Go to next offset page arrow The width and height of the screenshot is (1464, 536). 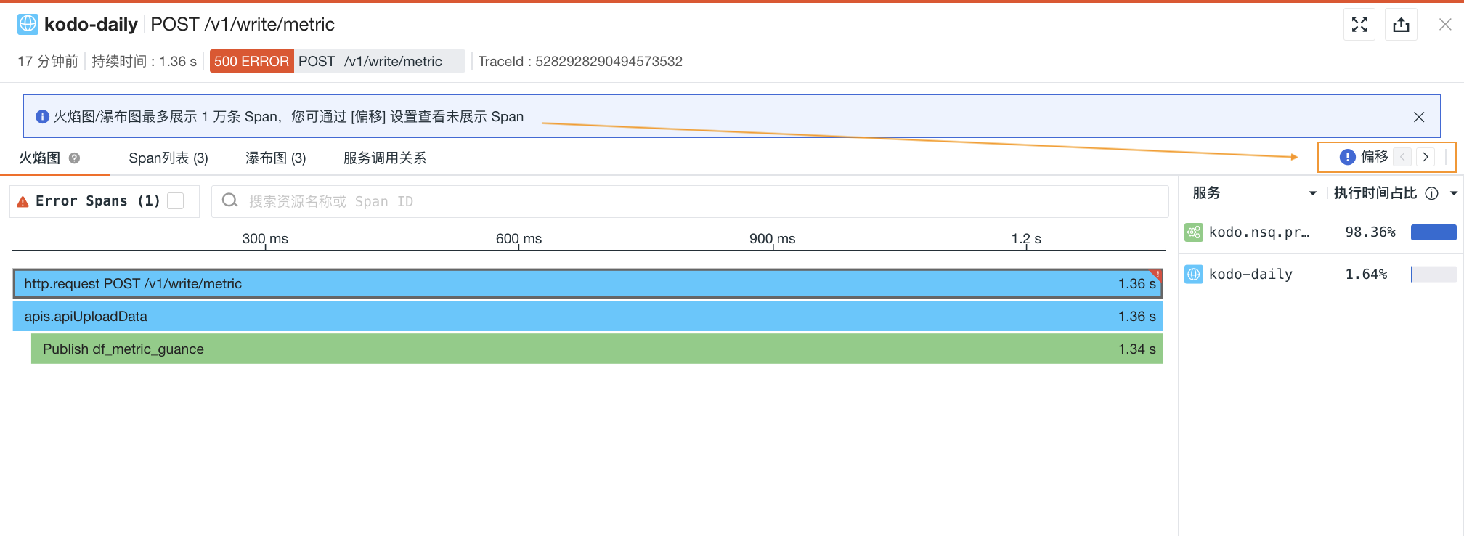(x=1426, y=157)
